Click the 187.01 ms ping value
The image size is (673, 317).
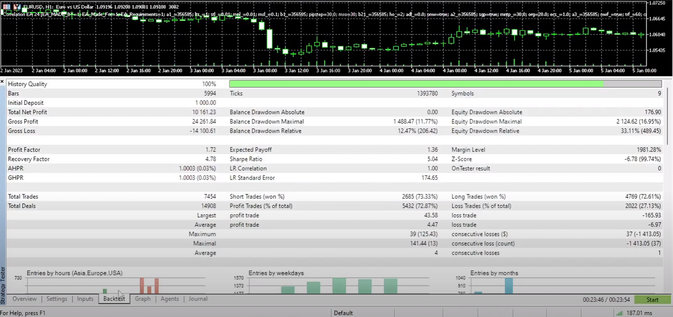coord(640,313)
